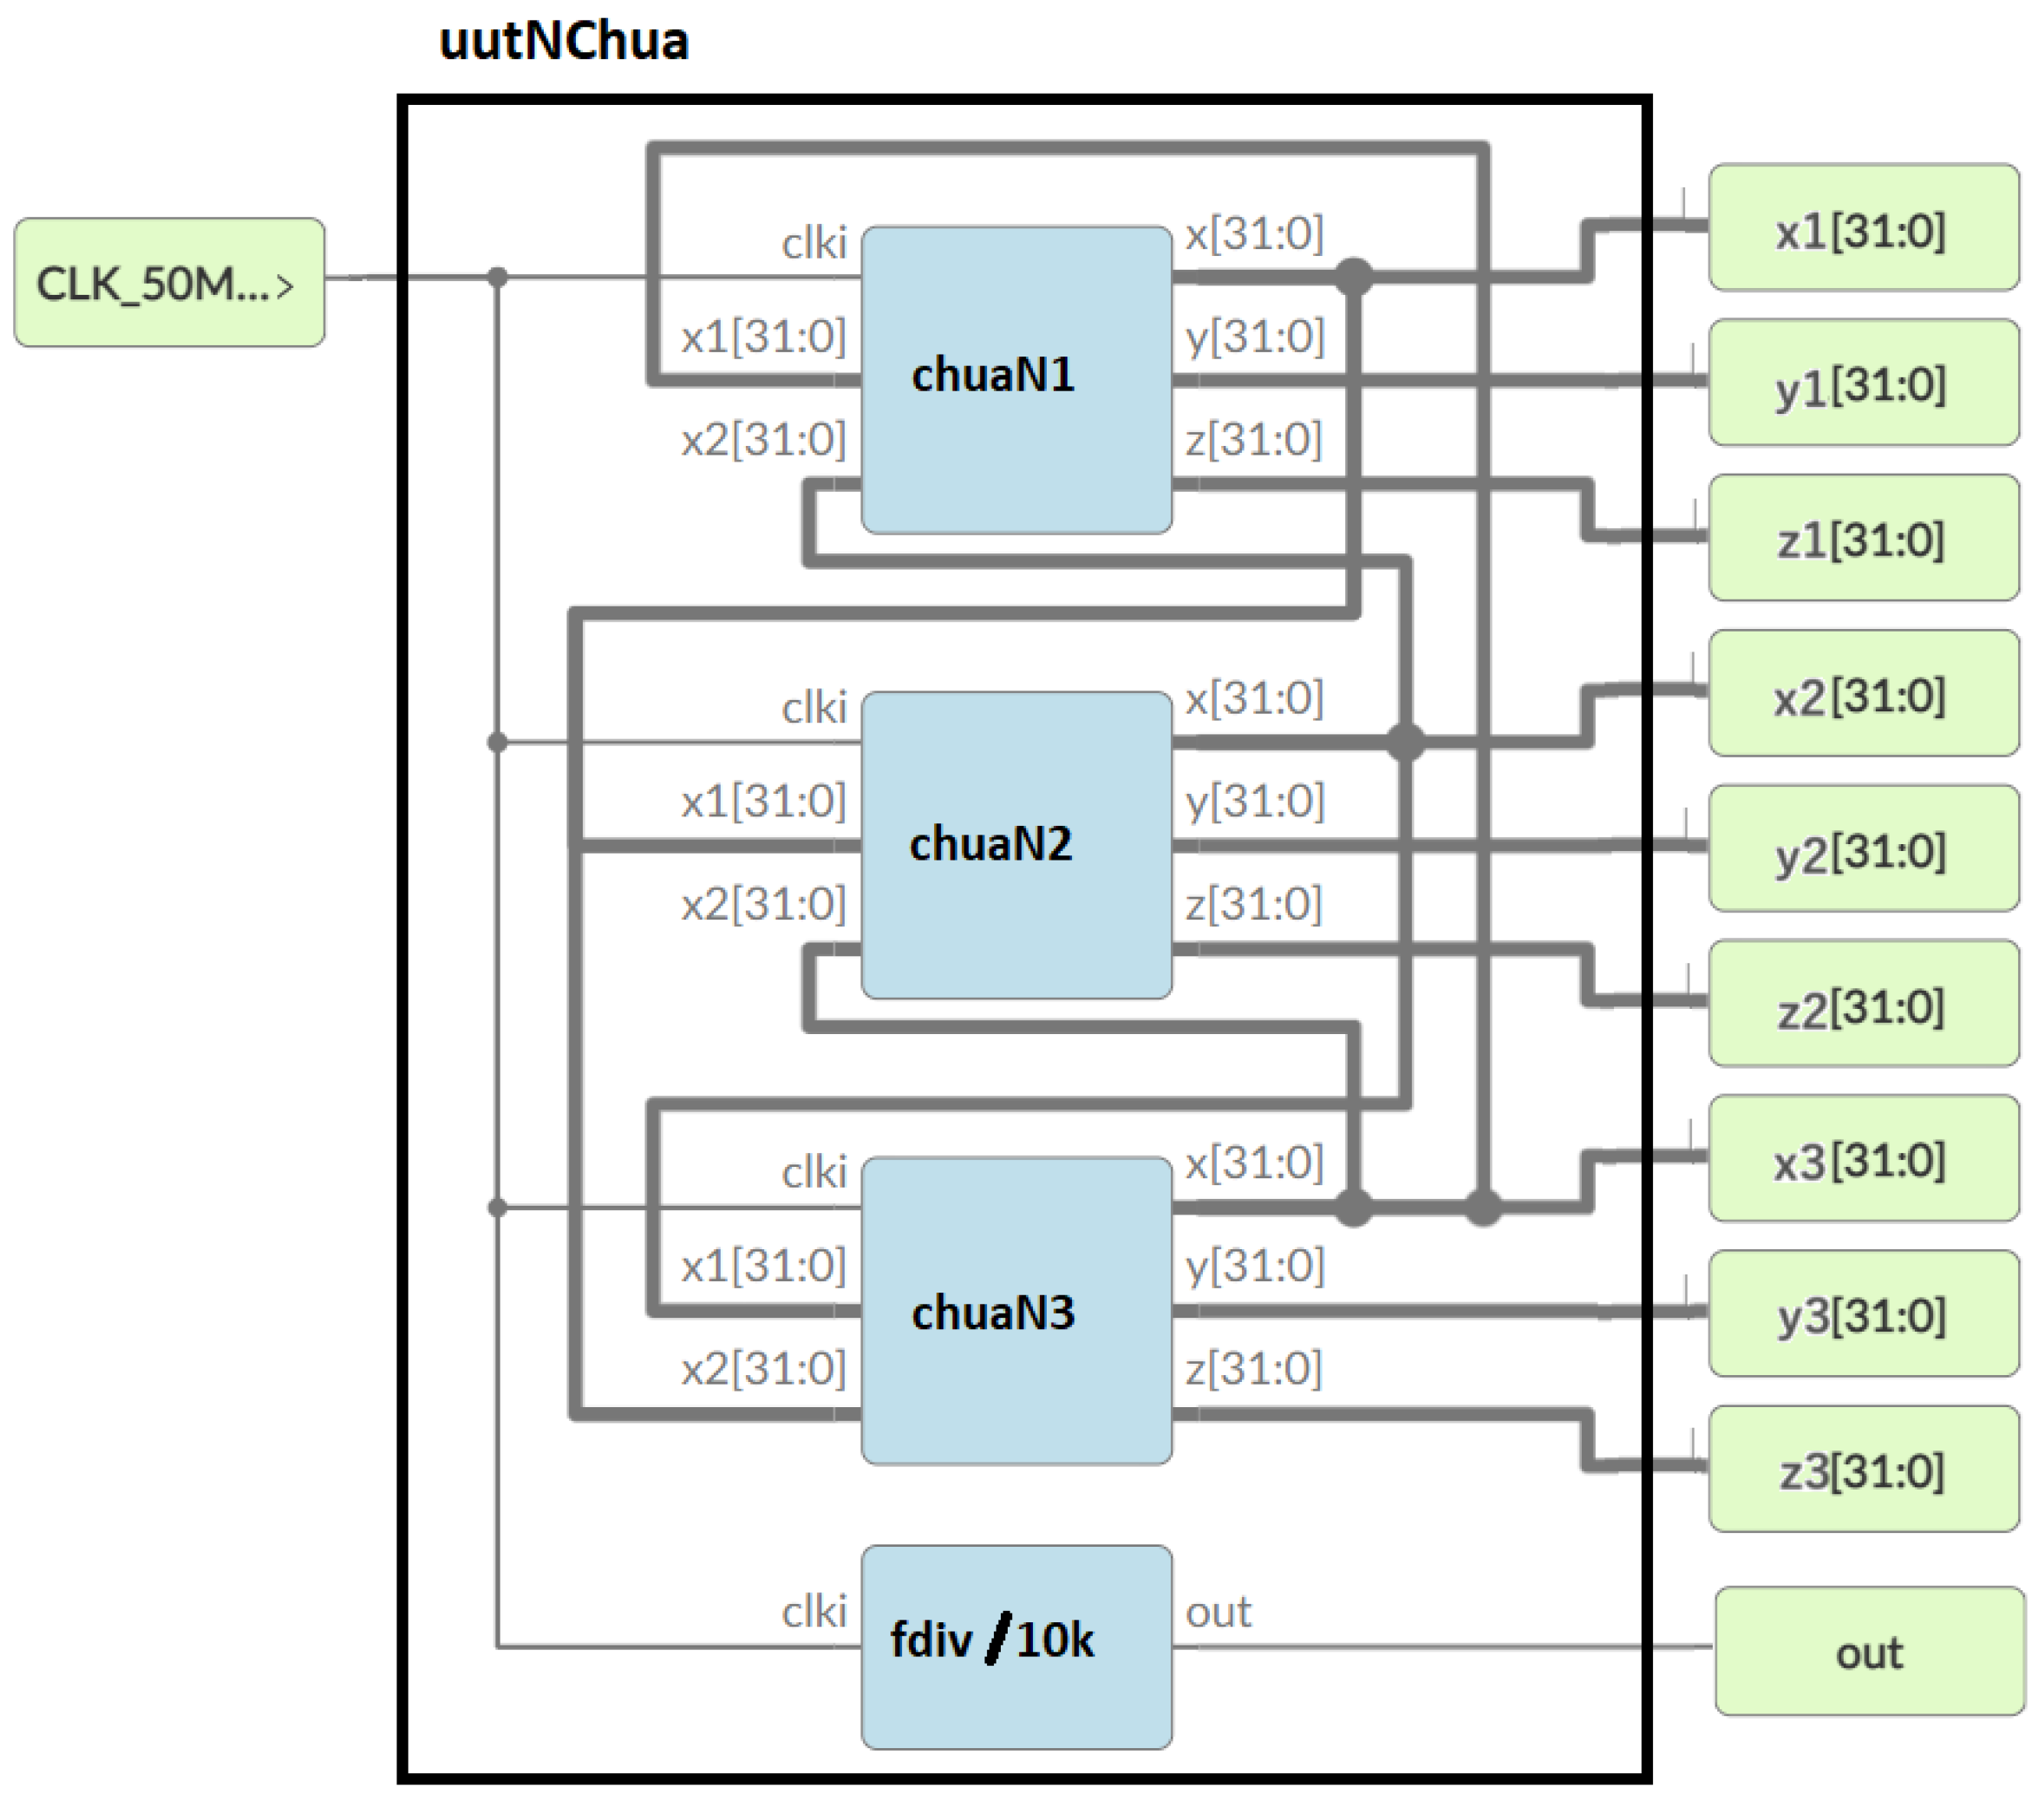Screen dimensions: 2044x1801
Task: Select the y3[31:0] output port
Action: click(1862, 1314)
